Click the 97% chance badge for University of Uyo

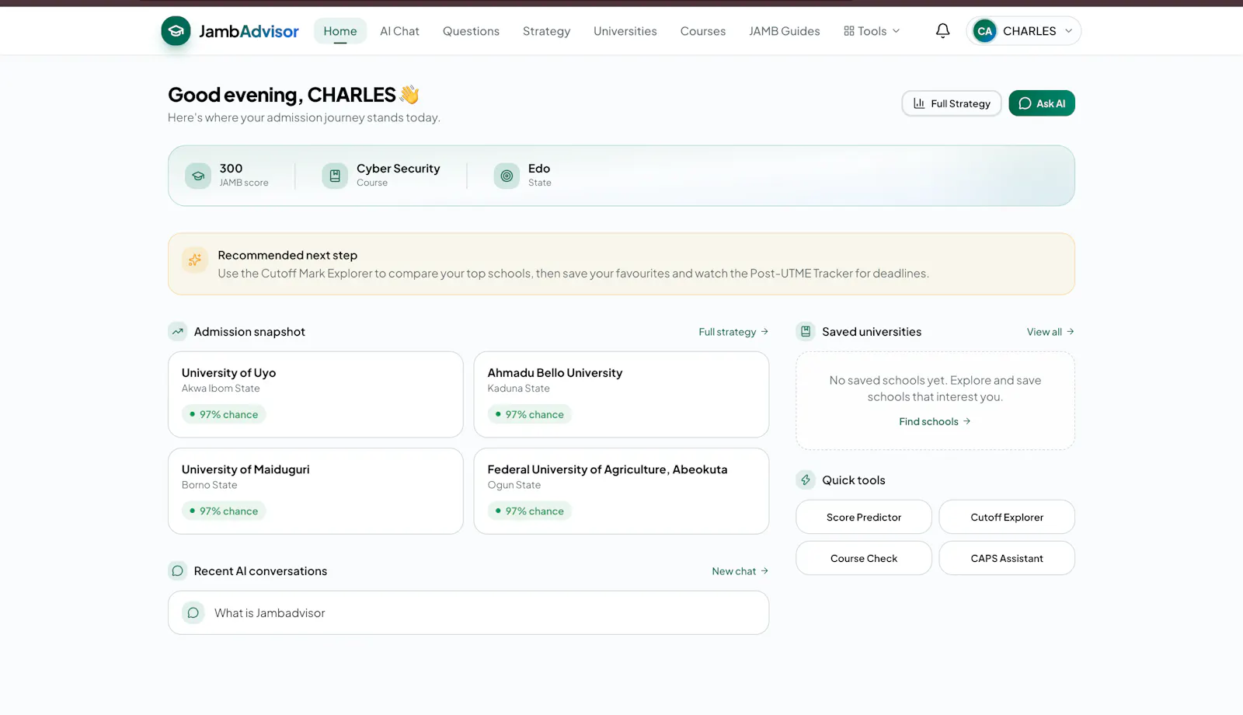click(x=224, y=414)
